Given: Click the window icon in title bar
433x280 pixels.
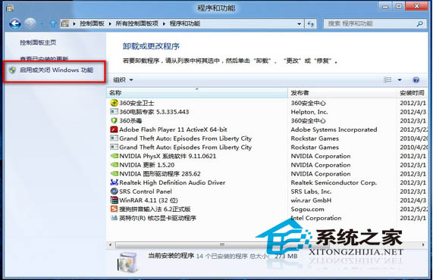Looking at the screenshot, I should [10, 8].
